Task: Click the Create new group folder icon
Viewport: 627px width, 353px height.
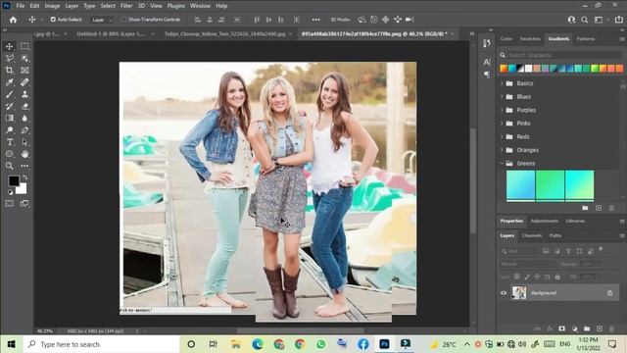Action: point(587,328)
